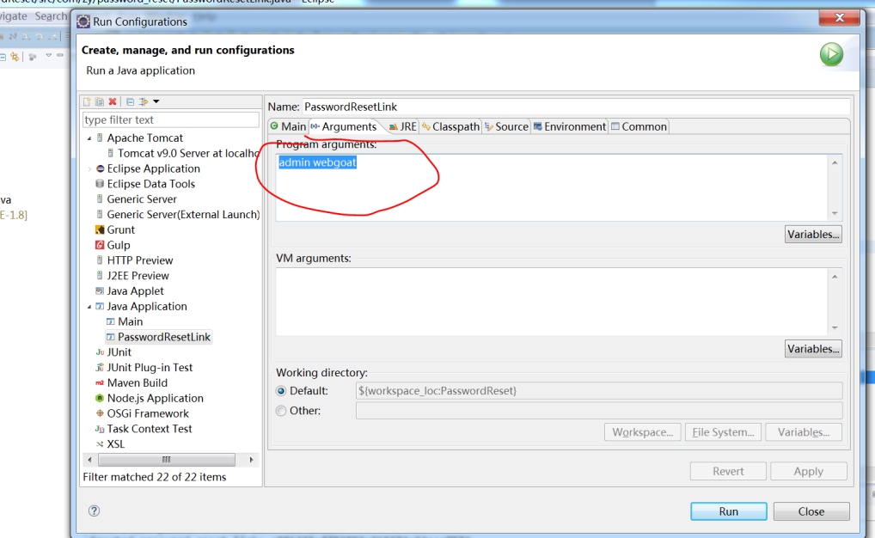Click the OSGi Framework icon

point(100,413)
